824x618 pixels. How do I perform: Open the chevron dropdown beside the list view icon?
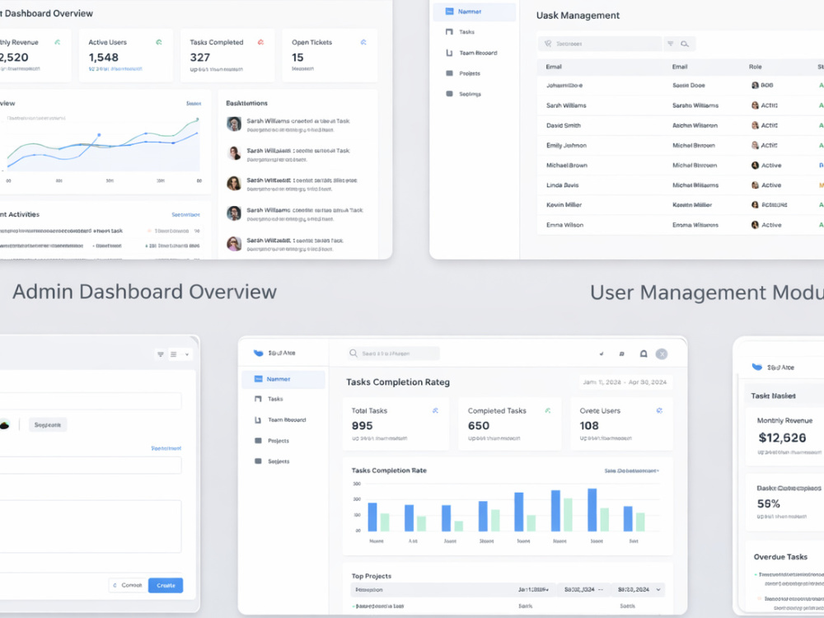point(186,354)
